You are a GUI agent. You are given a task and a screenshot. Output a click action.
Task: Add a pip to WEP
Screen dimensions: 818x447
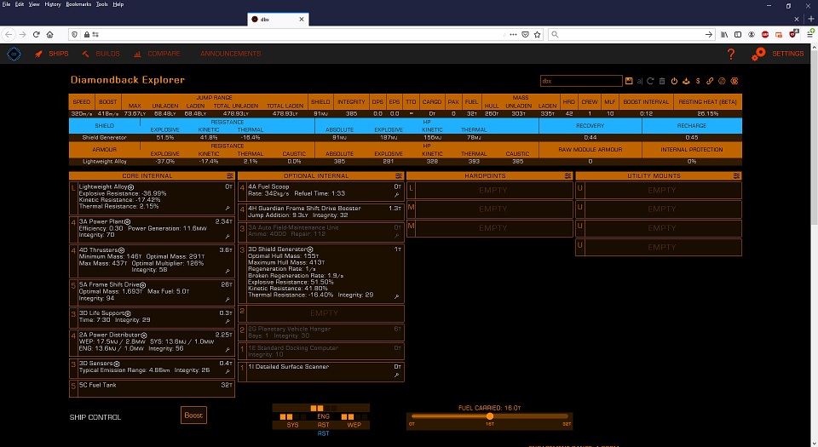(354, 425)
